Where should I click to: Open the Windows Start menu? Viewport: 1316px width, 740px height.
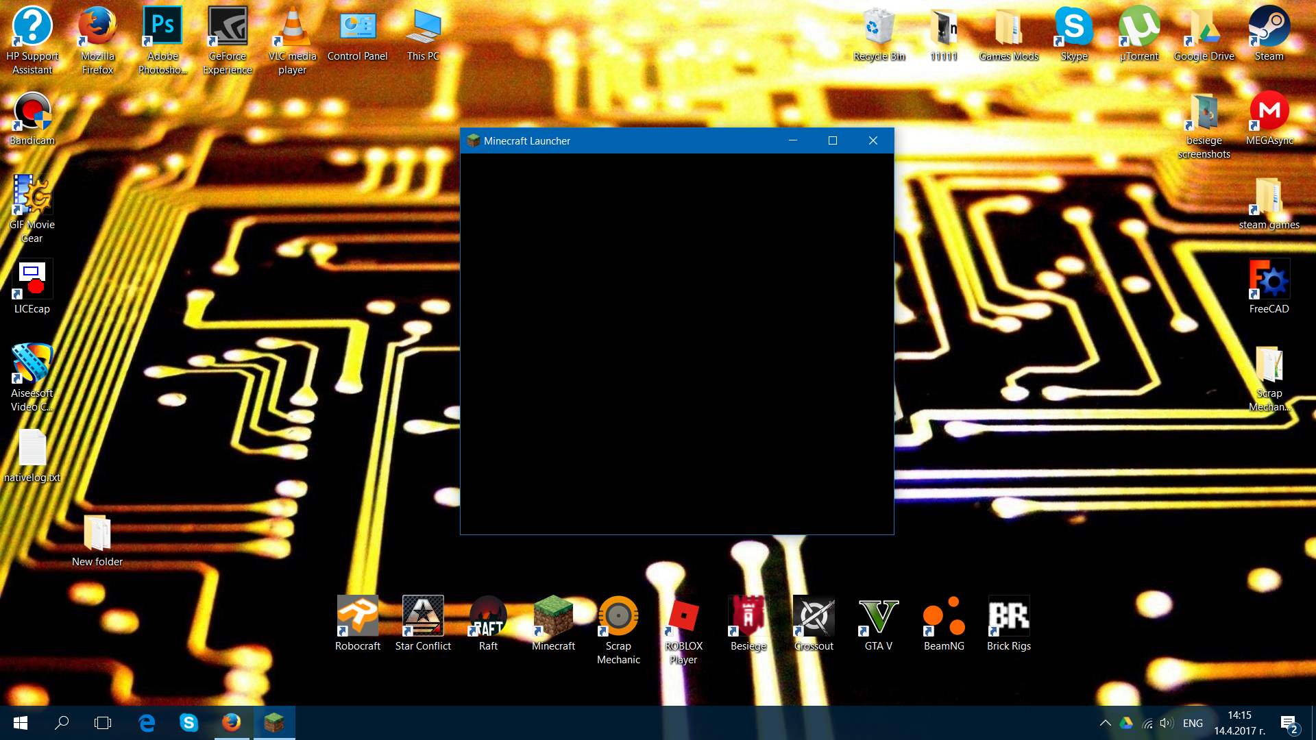click(x=21, y=723)
